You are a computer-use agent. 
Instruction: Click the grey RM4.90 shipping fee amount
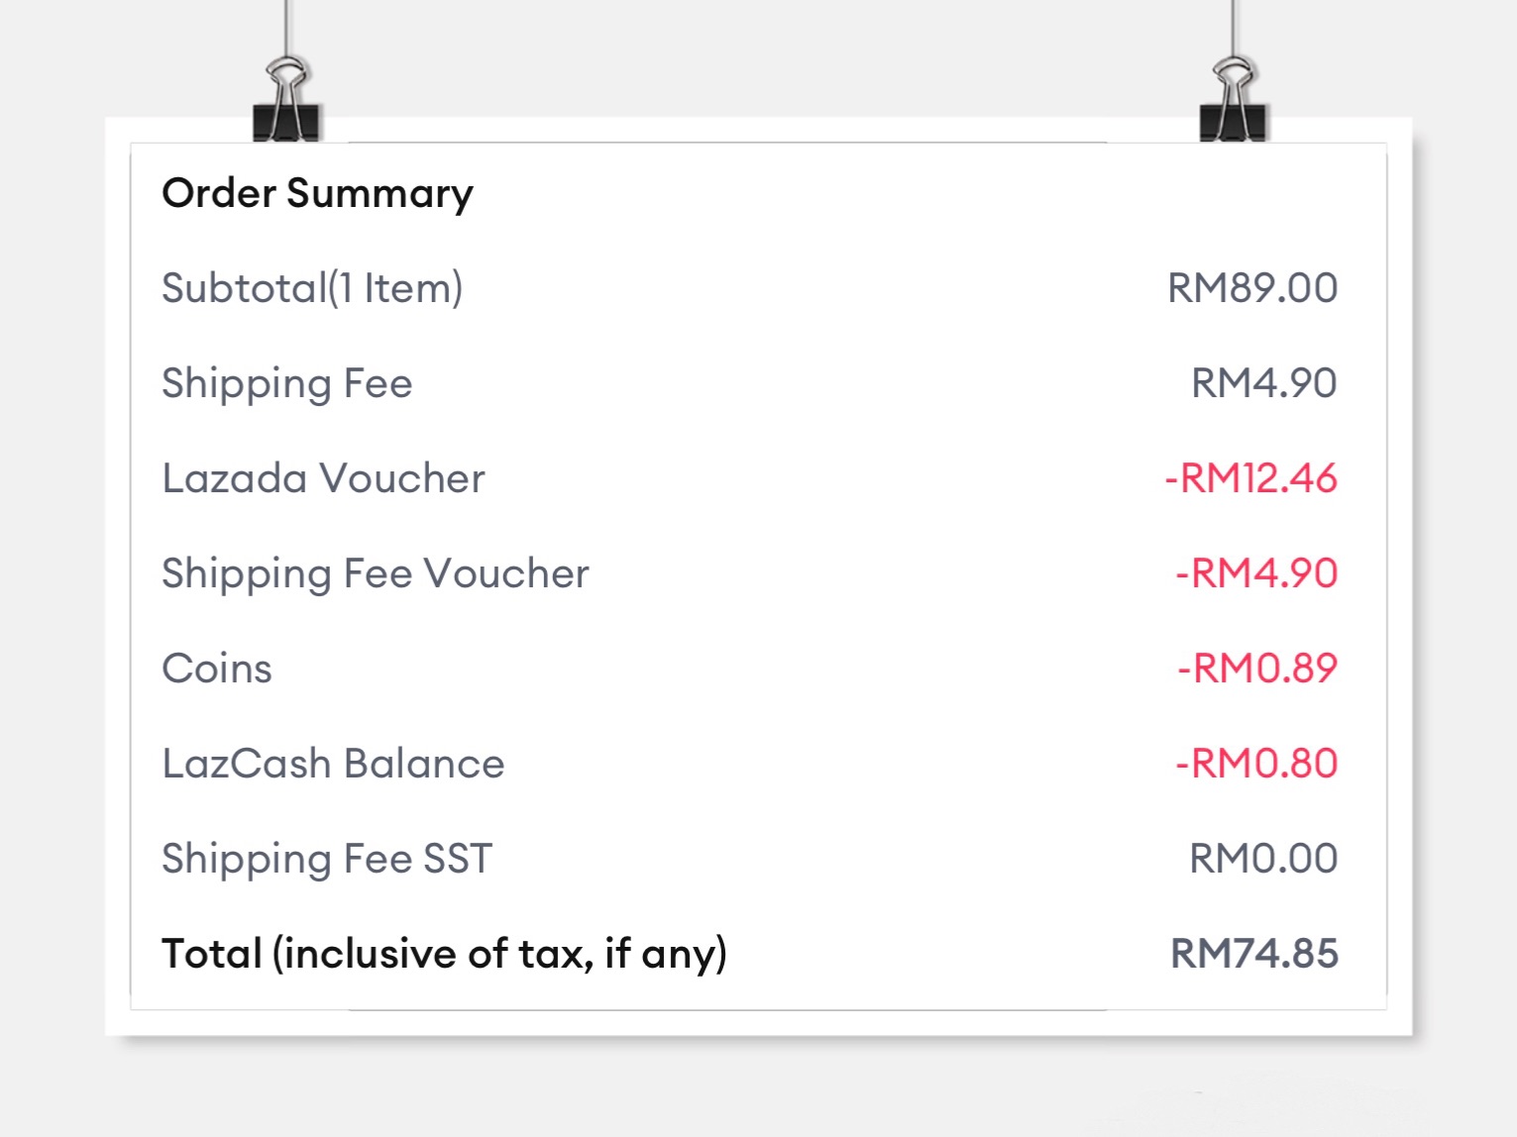1263,383
